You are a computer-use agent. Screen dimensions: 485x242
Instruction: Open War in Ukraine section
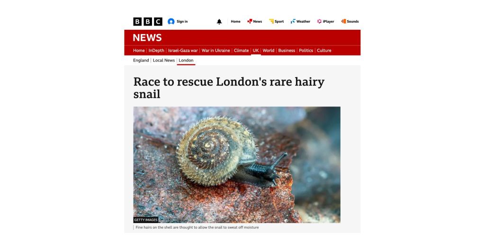coord(216,51)
